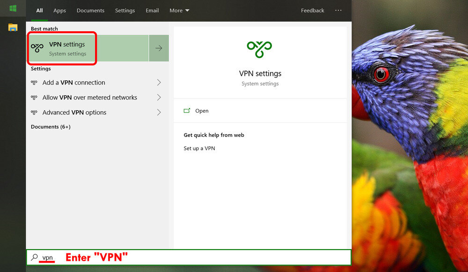
Task: Switch to the Email tab
Action: coord(152,10)
